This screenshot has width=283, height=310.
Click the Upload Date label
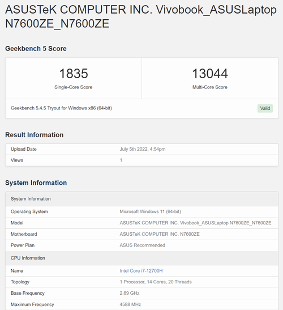24,149
